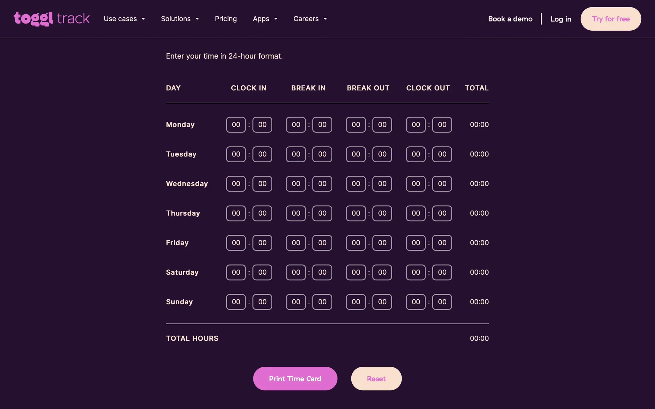Select Sunday break out hours field

click(356, 302)
